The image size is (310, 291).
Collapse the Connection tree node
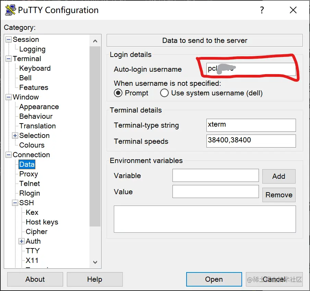click(9, 155)
